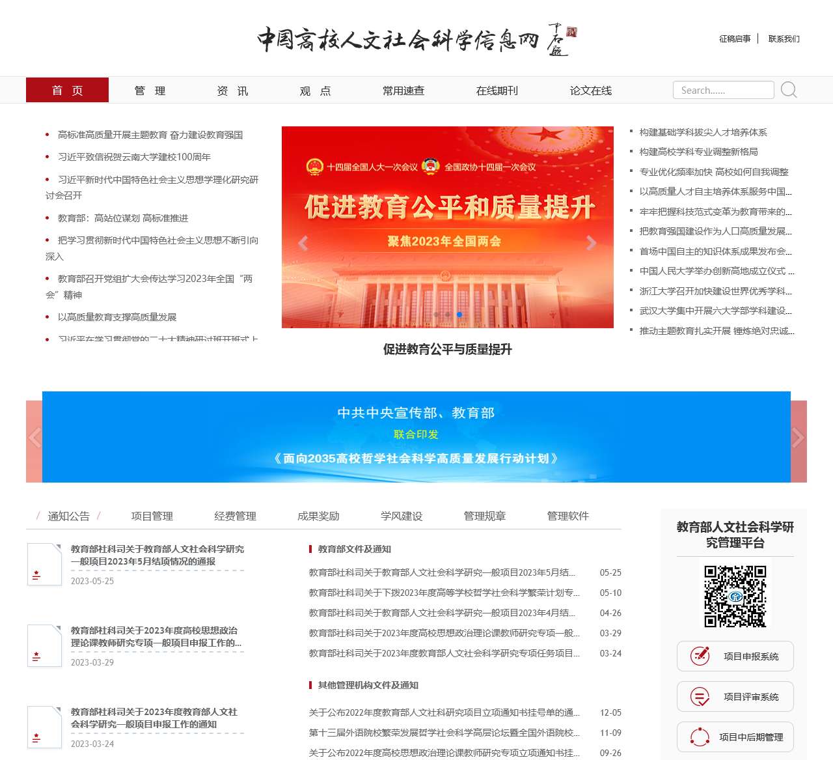Open bold 思想政治理论课教师研究专项 title
This screenshot has height=760, width=833.
[x=156, y=637]
